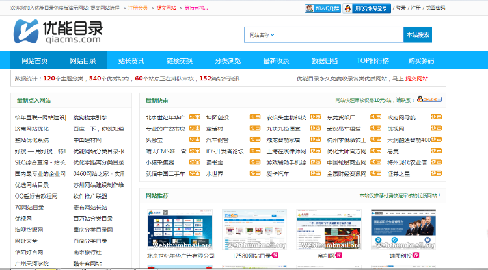Viewport: 488px width, 270px height.
Task: Click 百万站分类目录 list entry
Action: coord(93,219)
